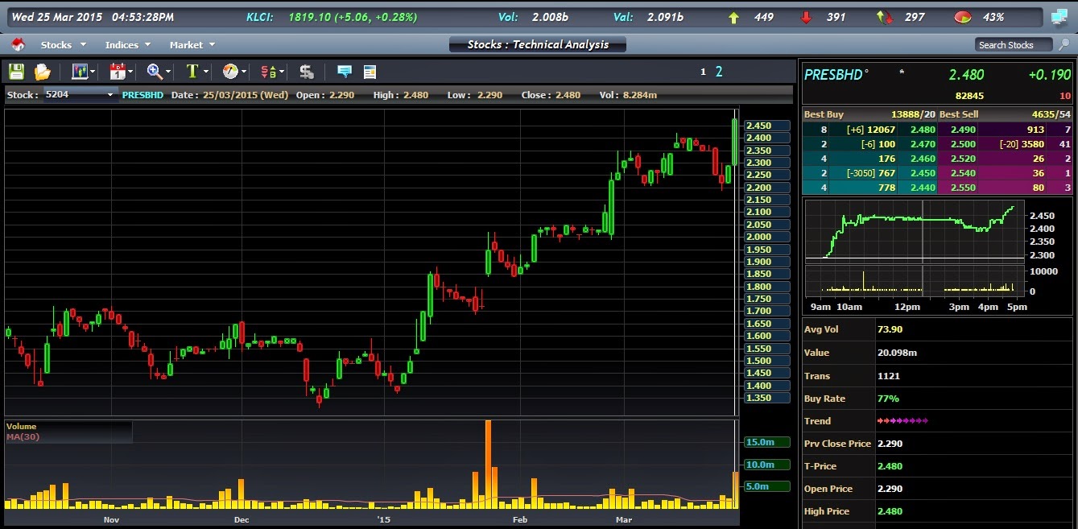Click the Avg Vol 73.90 value
The height and width of the screenshot is (529, 1078).
890,329
